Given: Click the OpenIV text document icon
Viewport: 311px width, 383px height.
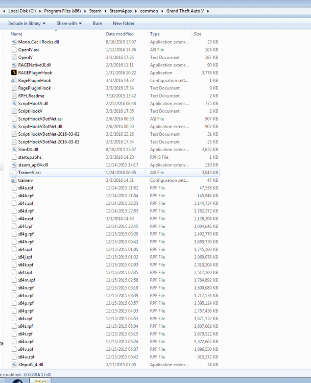Looking at the screenshot, I should pos(14,57).
